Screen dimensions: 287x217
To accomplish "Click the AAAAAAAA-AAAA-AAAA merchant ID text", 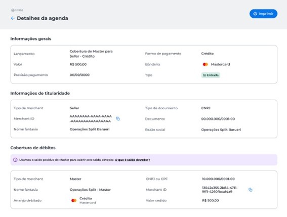I will click(91, 119).
